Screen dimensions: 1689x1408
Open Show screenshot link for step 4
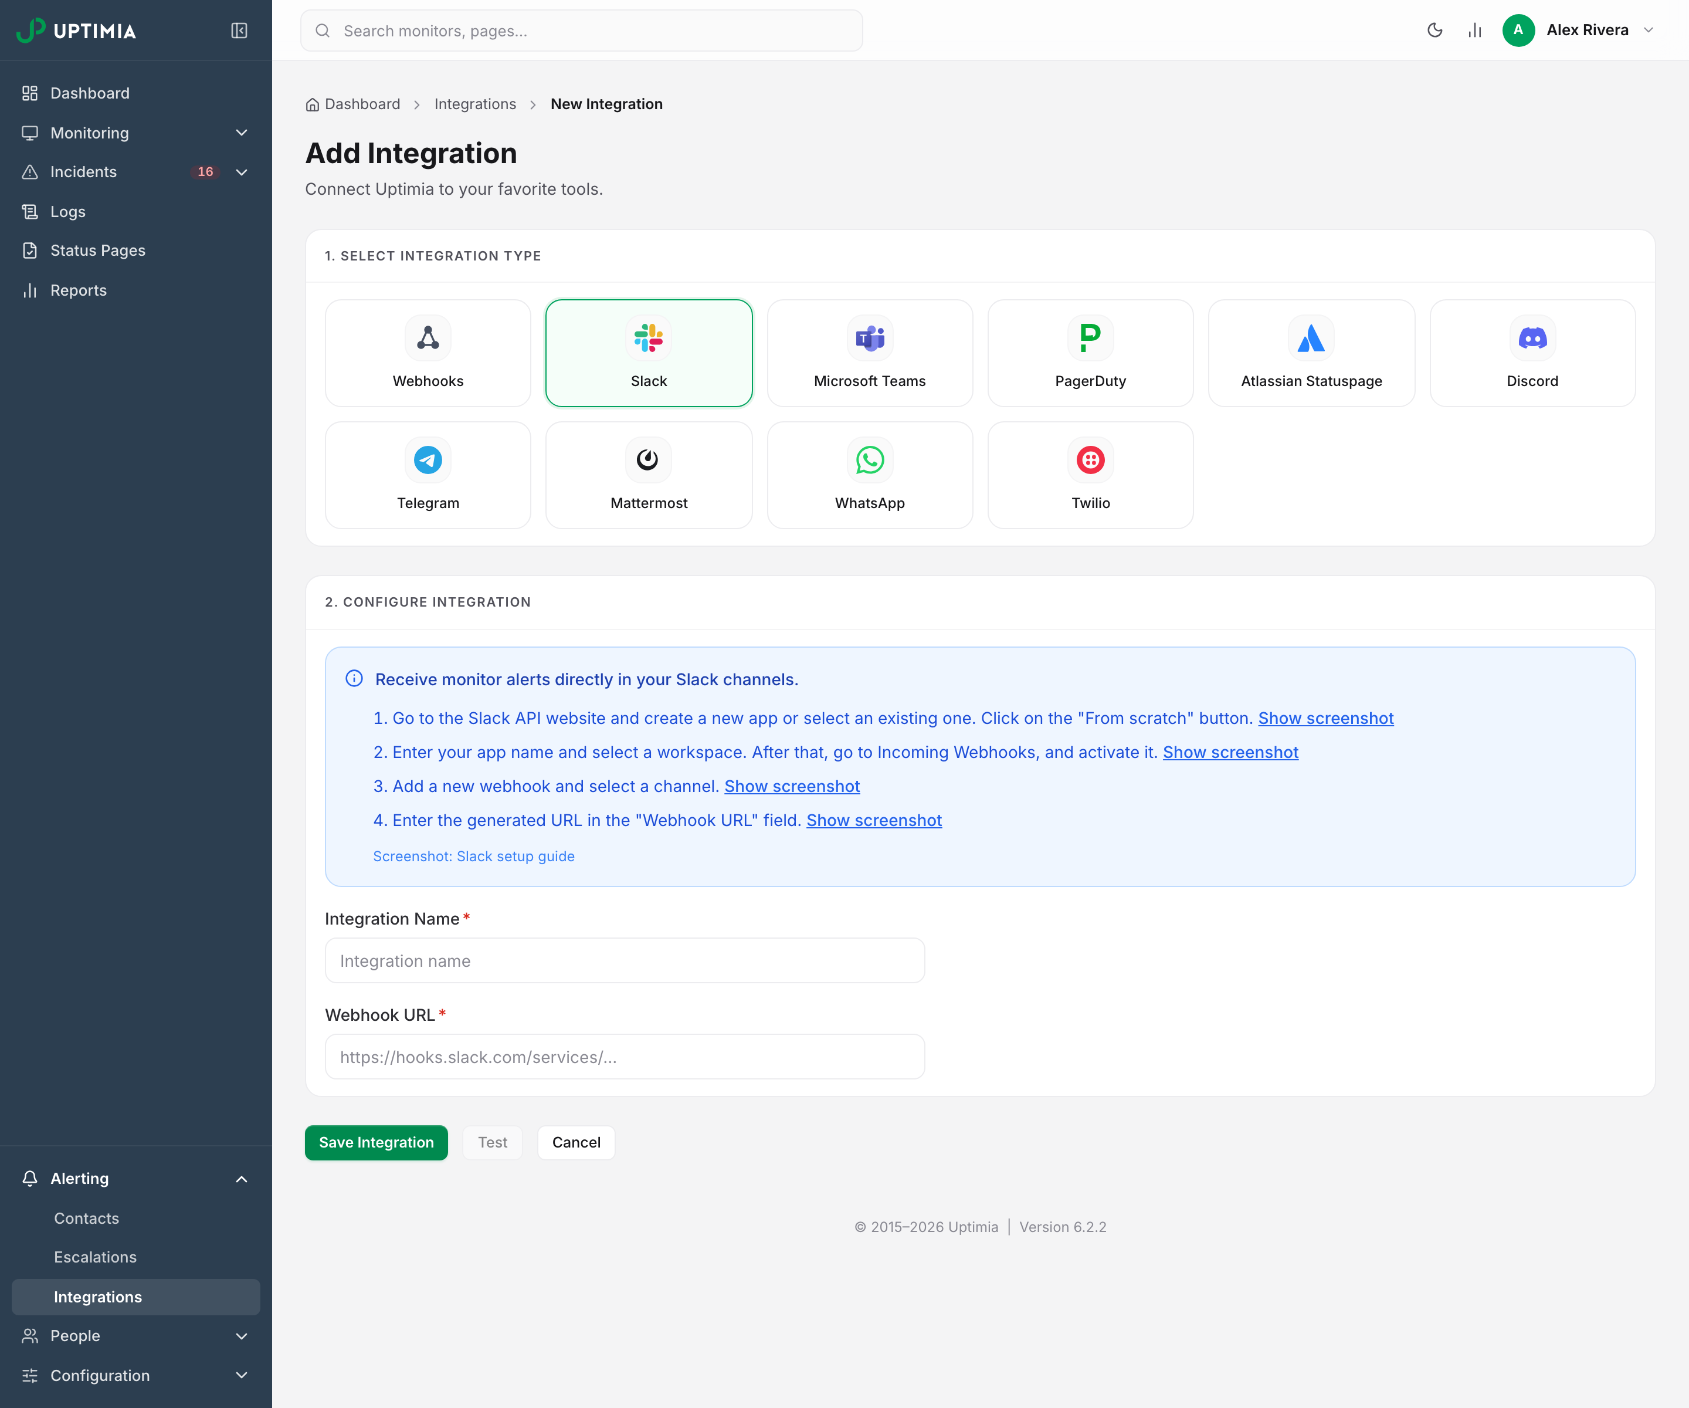[x=874, y=821]
